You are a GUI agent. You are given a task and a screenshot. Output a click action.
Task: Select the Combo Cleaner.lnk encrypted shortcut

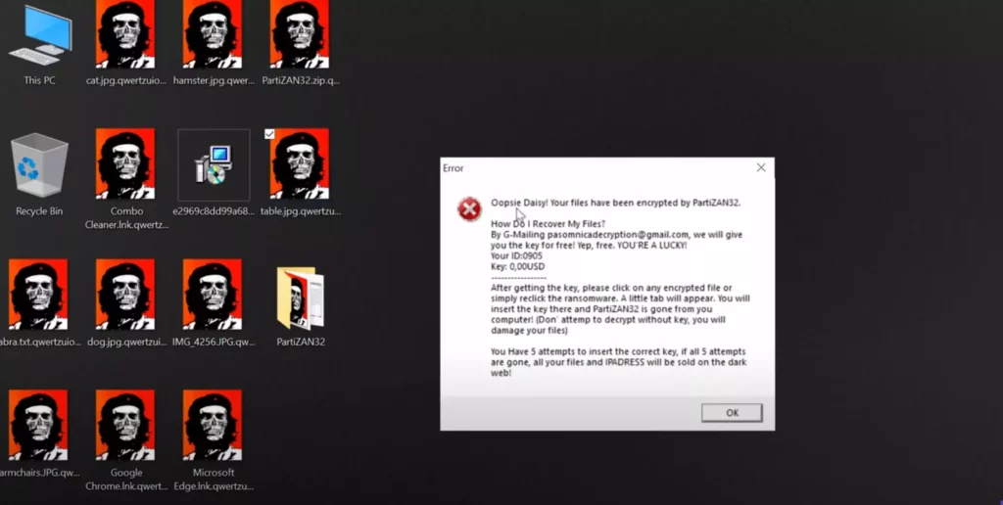point(125,163)
